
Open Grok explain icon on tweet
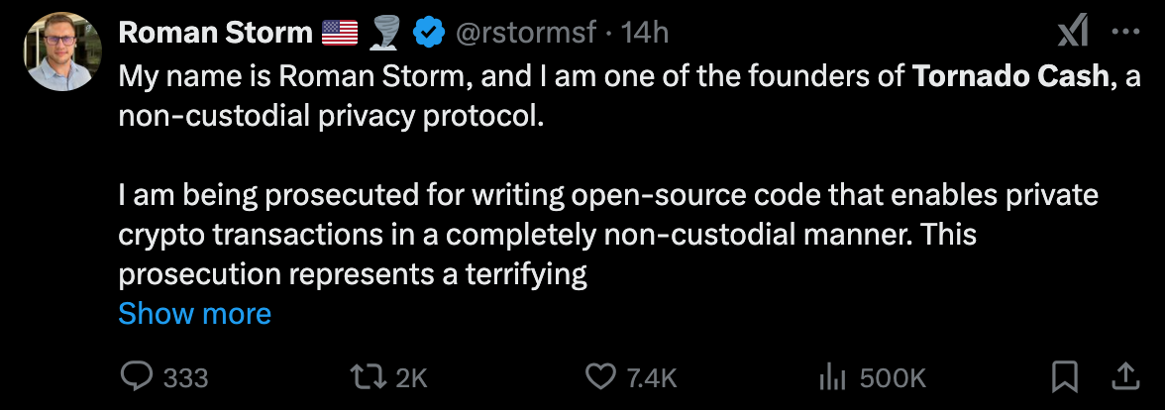pos(1073,33)
